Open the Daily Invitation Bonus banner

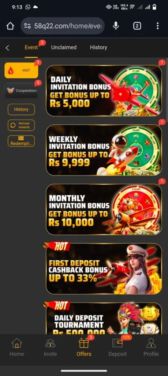[x=104, y=91]
